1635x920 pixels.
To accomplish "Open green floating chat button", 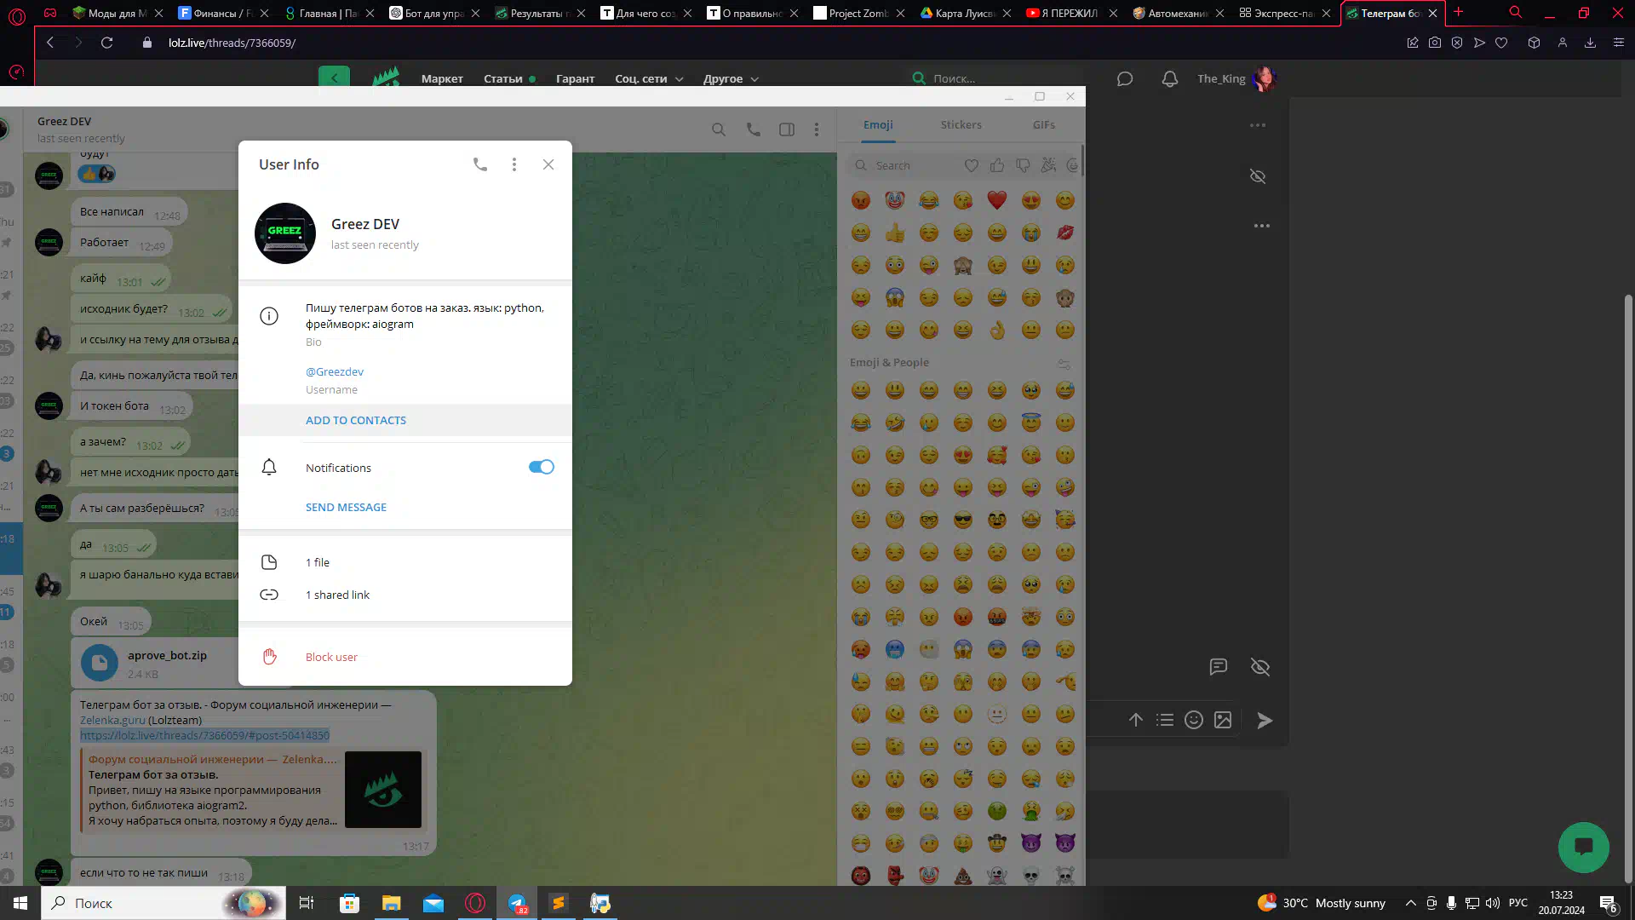I will tap(1584, 847).
